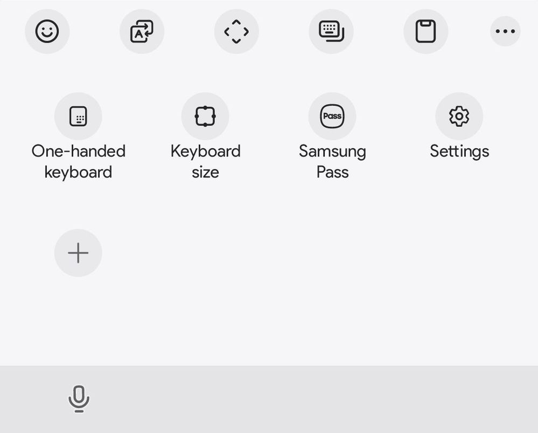Click the Settings text label
This screenshot has width=538, height=433.
point(459,152)
